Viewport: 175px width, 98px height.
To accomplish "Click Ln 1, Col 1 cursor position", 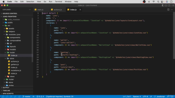I will click(x=127, y=97).
